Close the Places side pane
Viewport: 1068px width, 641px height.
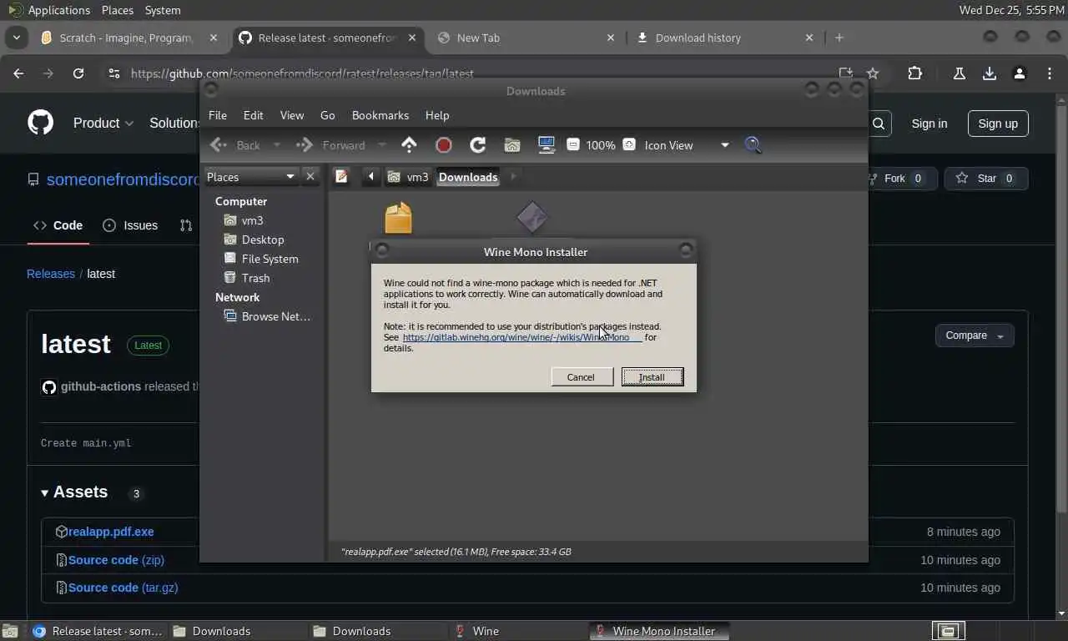[x=310, y=176]
